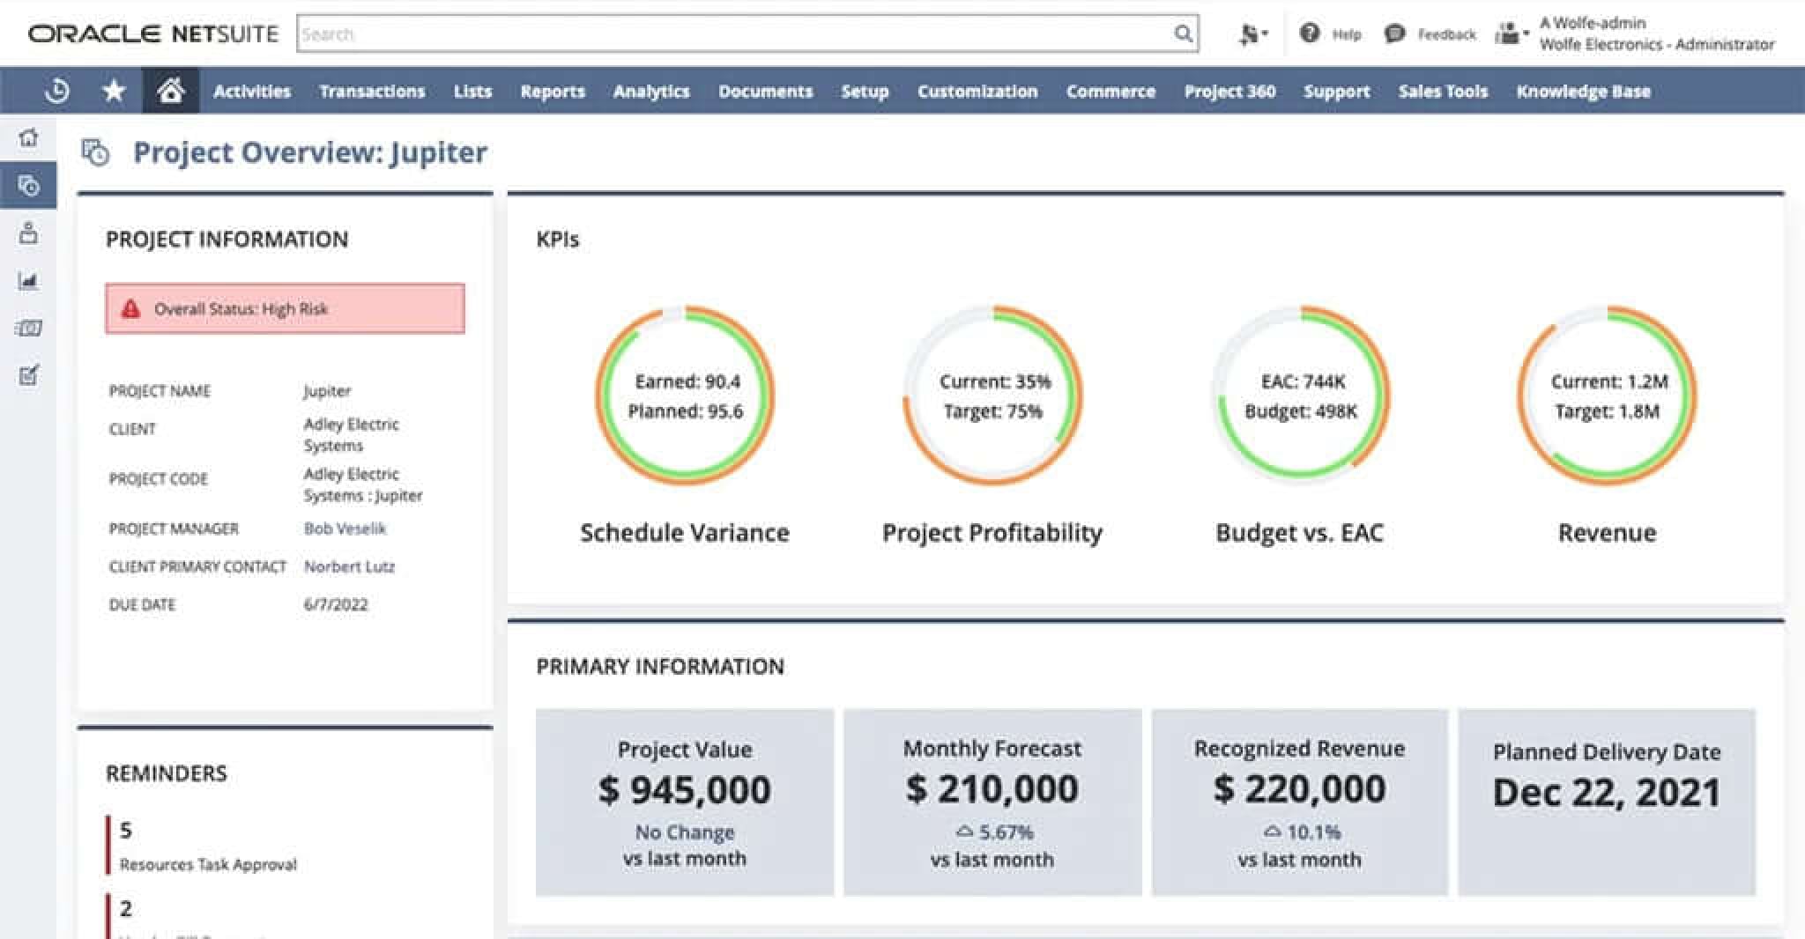This screenshot has height=939, width=1805.
Task: Open the Wolfe Electronics Administrator role menu
Action: tap(1657, 33)
